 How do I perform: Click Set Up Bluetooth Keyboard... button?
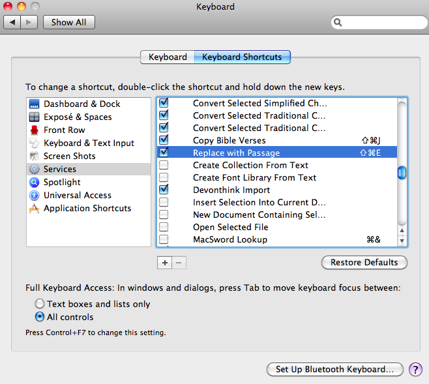(x=335, y=370)
